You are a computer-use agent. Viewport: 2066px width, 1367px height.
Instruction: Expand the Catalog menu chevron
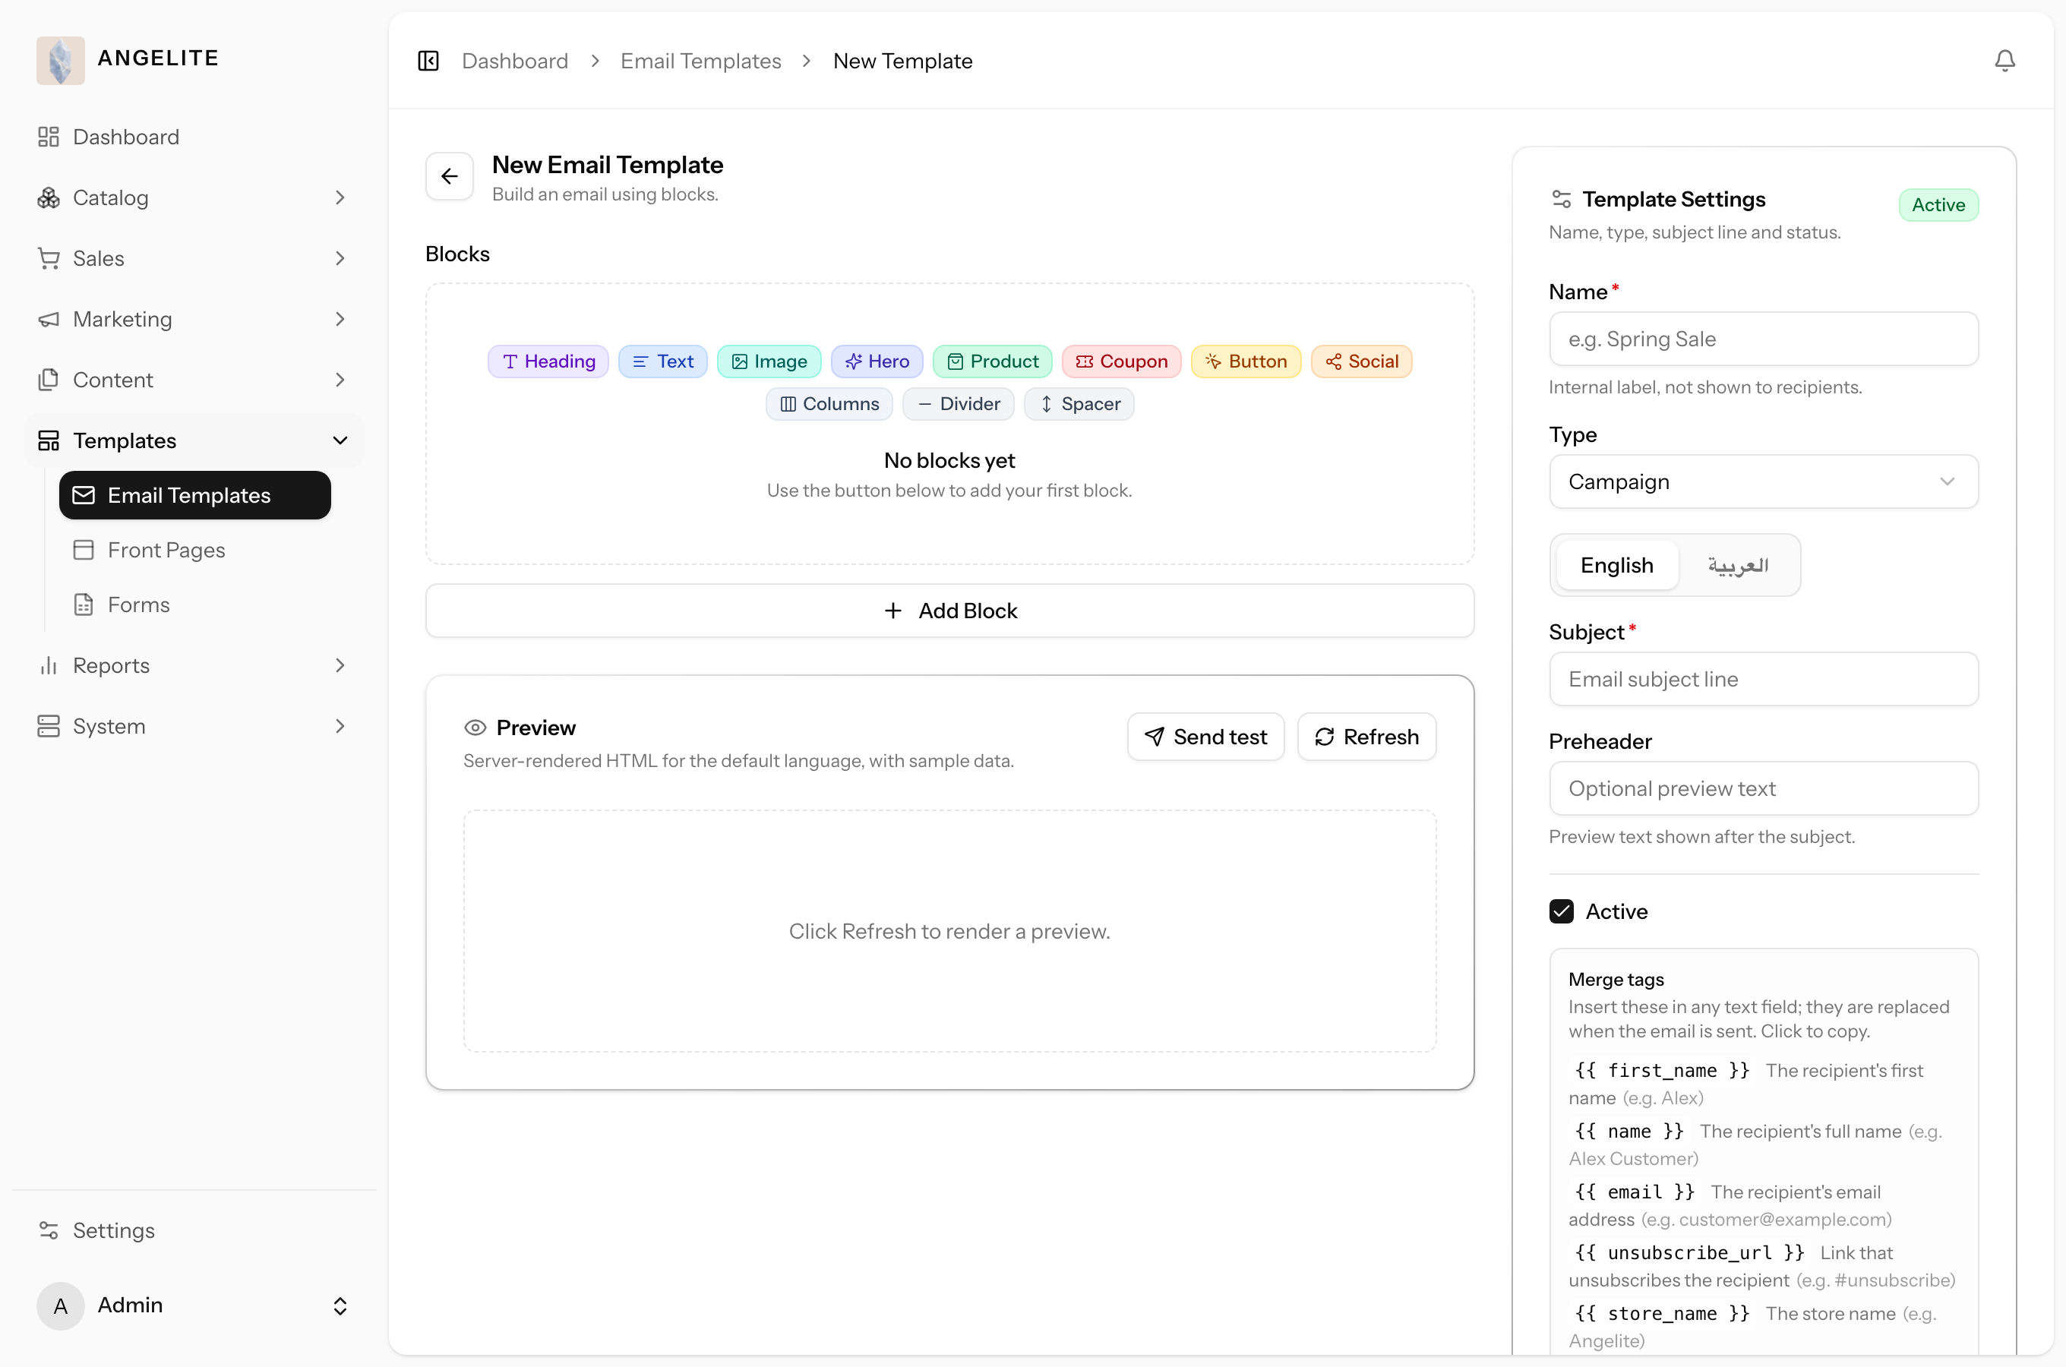tap(340, 198)
